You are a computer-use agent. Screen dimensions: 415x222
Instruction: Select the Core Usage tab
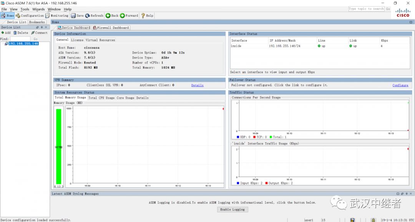125,98
